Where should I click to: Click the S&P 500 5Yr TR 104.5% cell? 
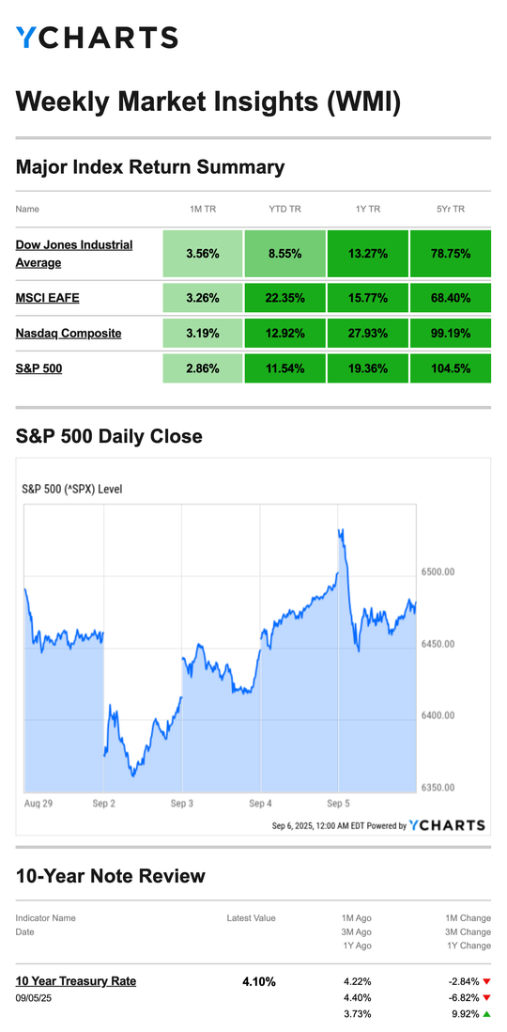[451, 368]
